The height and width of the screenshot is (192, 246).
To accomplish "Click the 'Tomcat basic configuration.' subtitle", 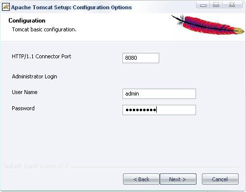I will tap(44, 29).
